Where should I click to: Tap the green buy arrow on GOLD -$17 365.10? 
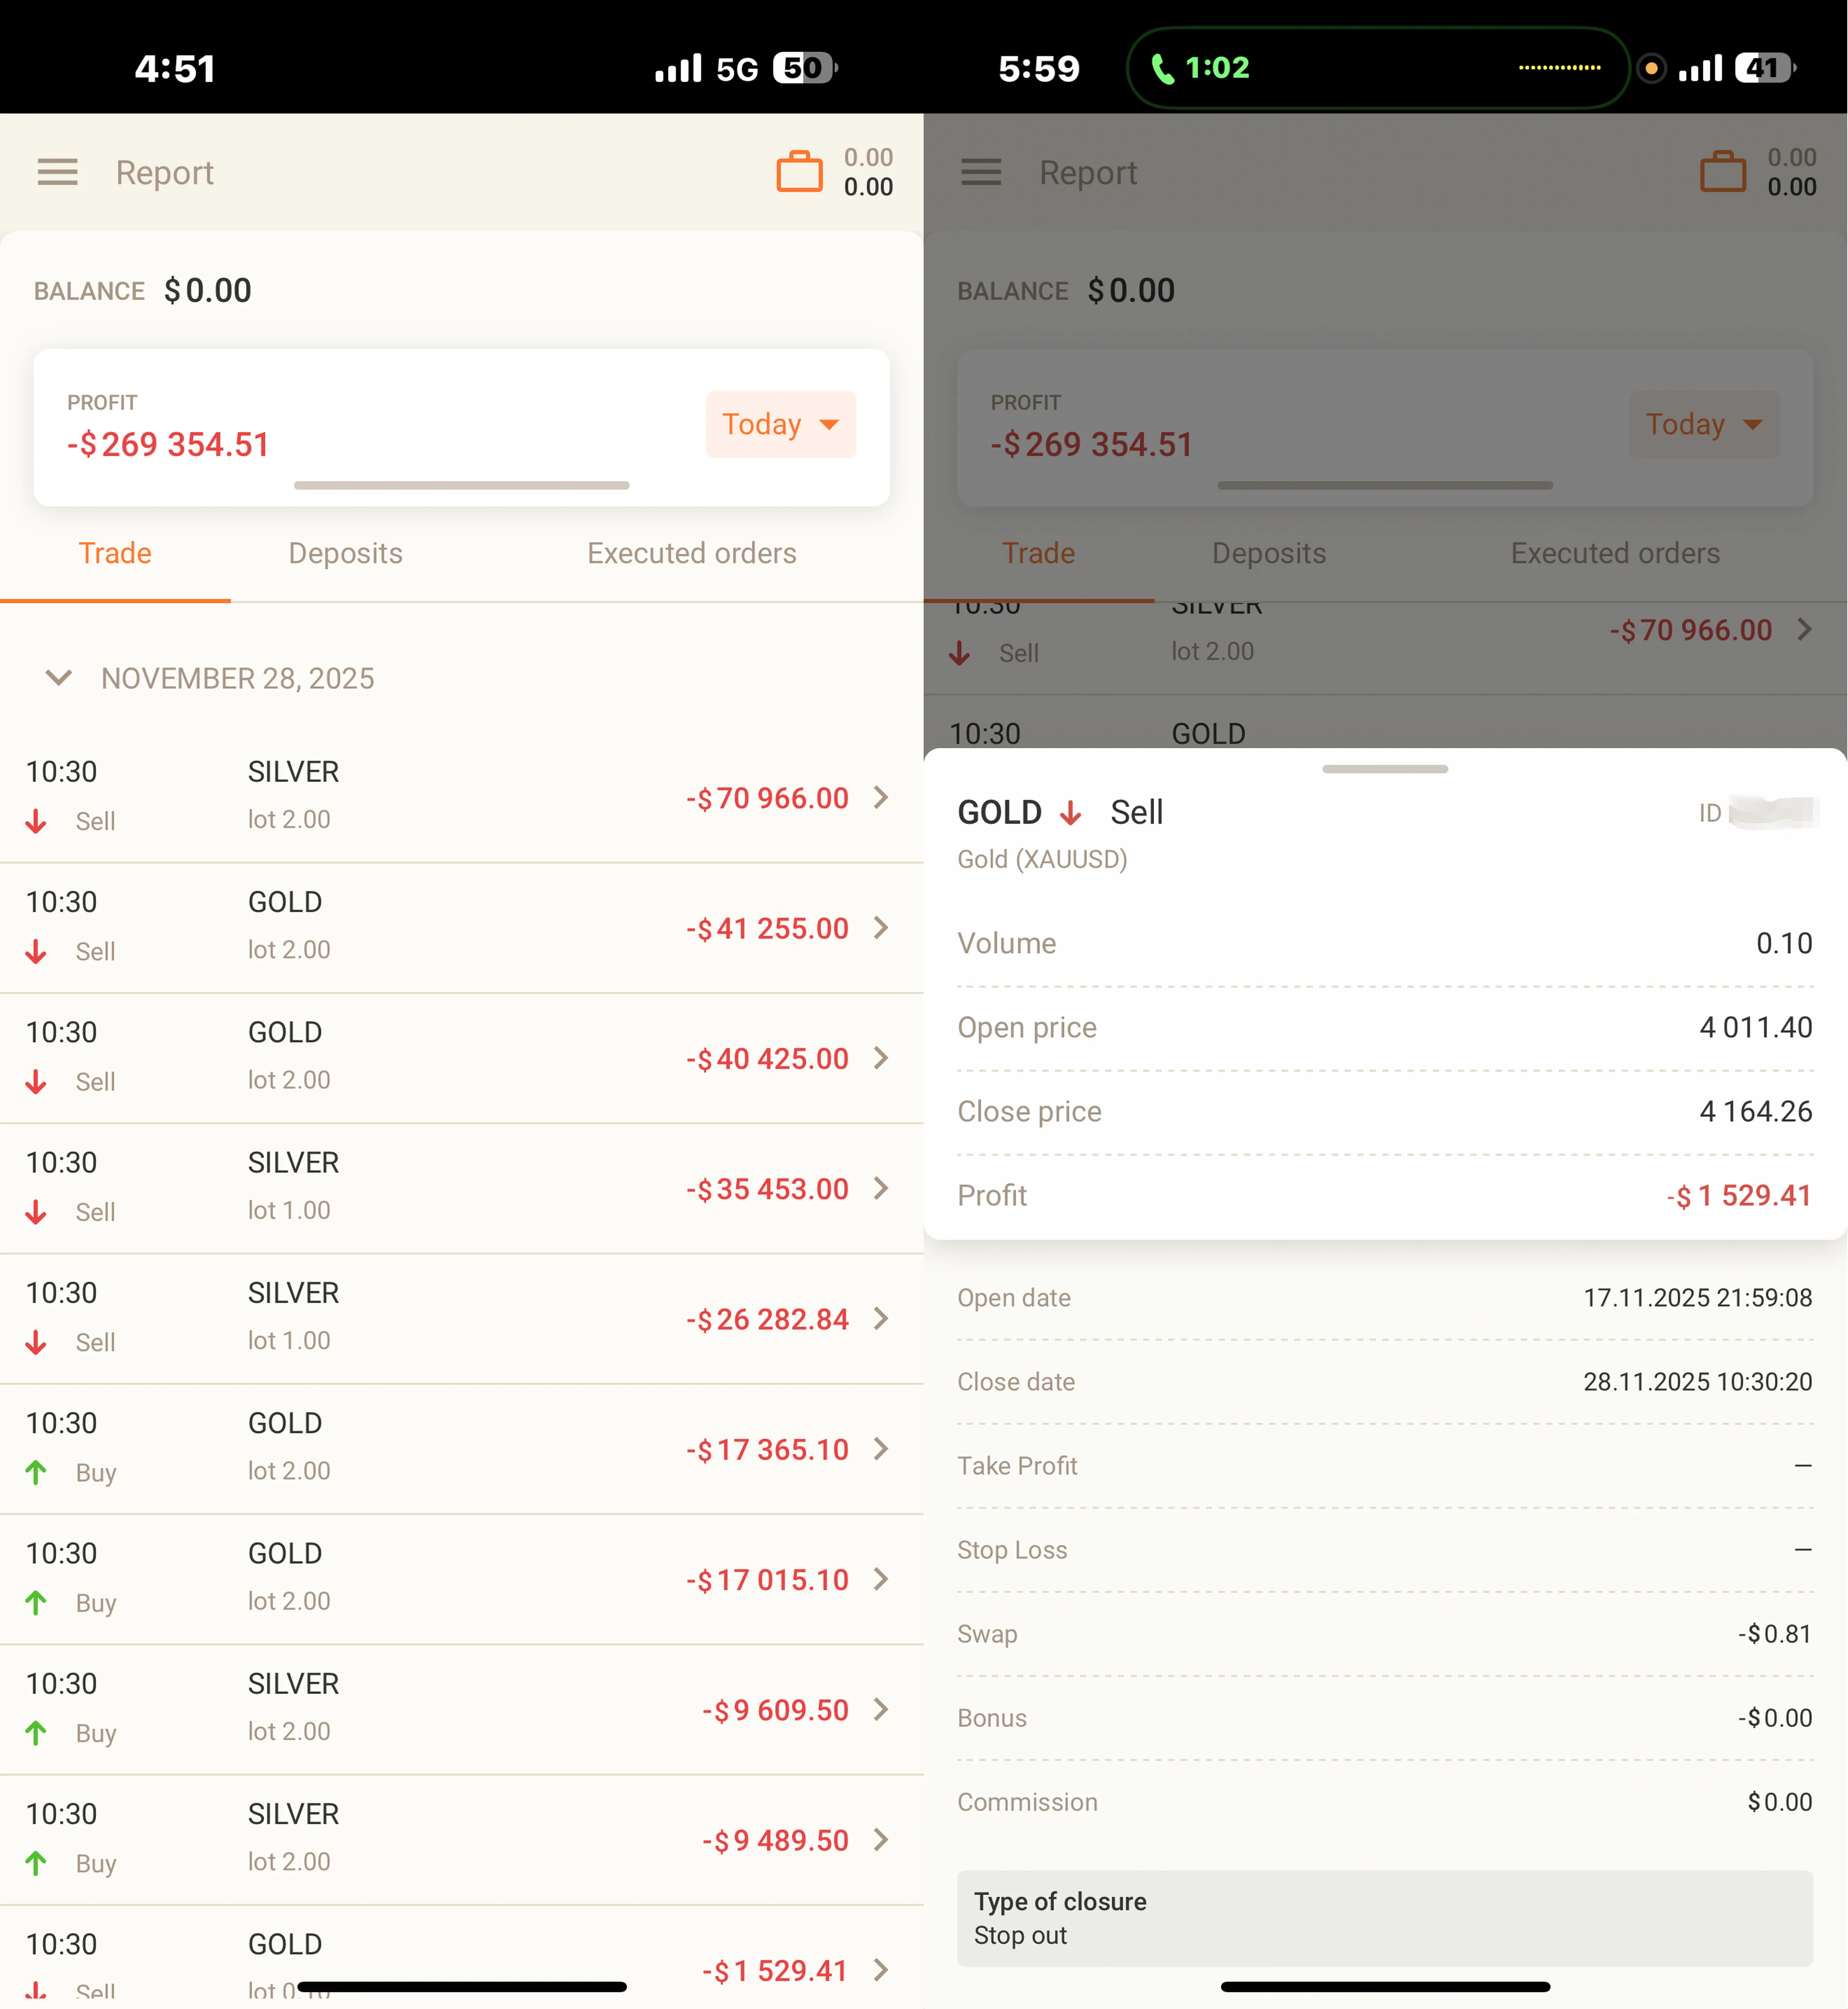tap(36, 1472)
